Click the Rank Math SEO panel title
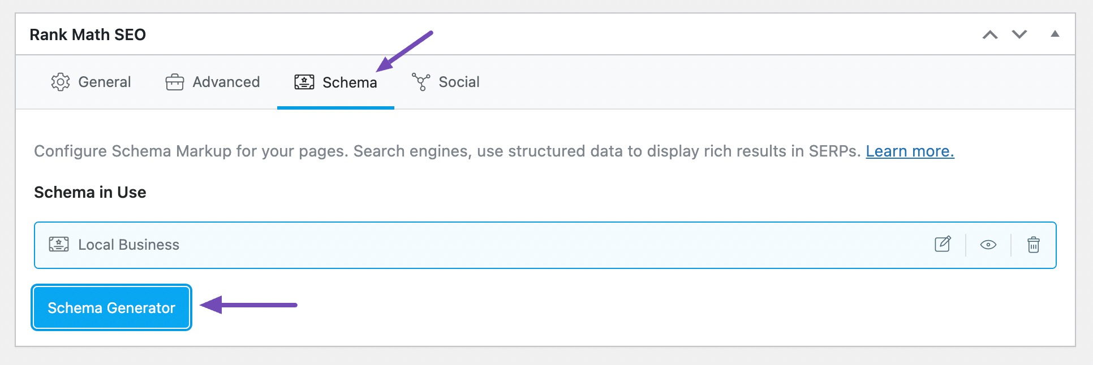 coord(88,35)
